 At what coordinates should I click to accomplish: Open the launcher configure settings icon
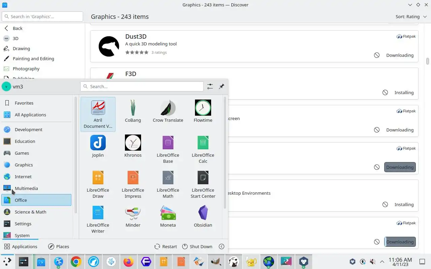(x=210, y=86)
